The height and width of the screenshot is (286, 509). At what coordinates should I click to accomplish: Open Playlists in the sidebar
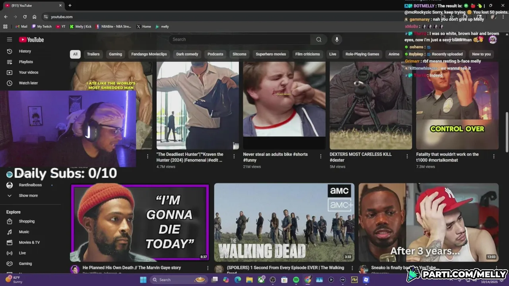[26, 62]
